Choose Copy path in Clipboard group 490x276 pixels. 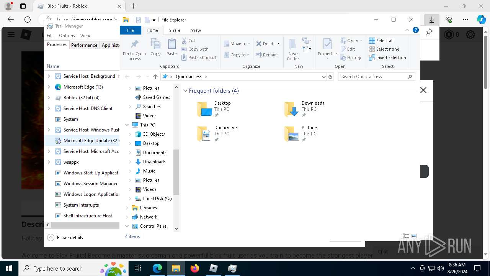click(x=195, y=49)
